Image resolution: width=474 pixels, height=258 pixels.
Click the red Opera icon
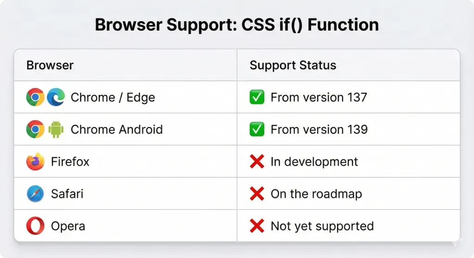click(x=35, y=226)
